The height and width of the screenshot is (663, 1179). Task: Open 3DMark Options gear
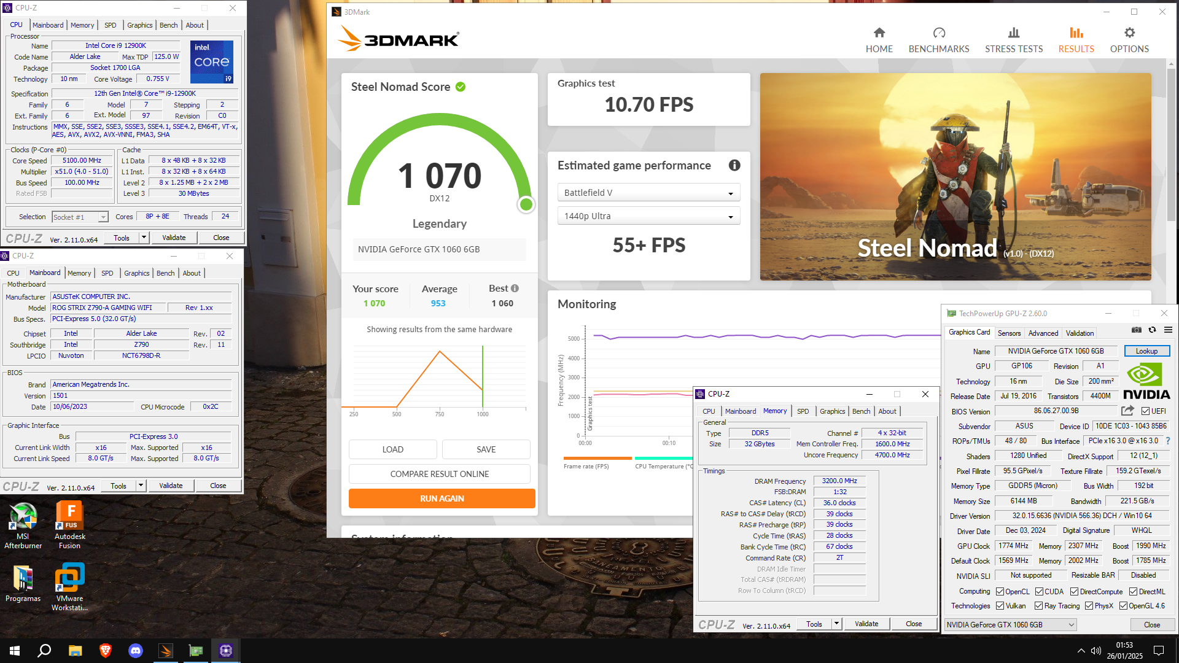(x=1129, y=40)
